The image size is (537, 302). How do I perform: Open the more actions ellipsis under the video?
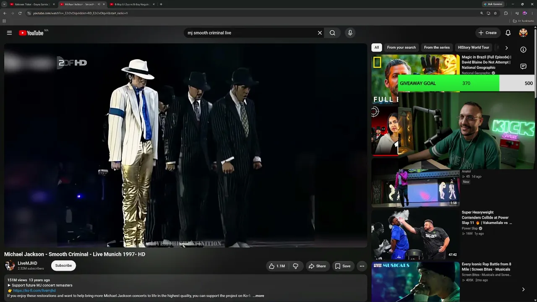pyautogui.click(x=362, y=266)
